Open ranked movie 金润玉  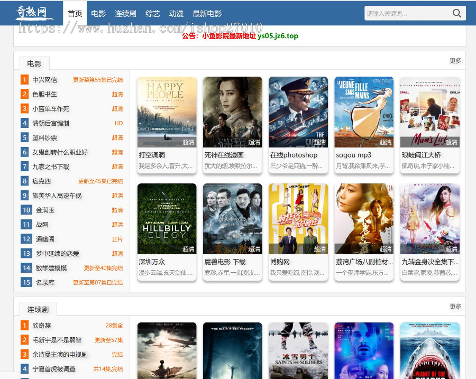tap(45, 210)
